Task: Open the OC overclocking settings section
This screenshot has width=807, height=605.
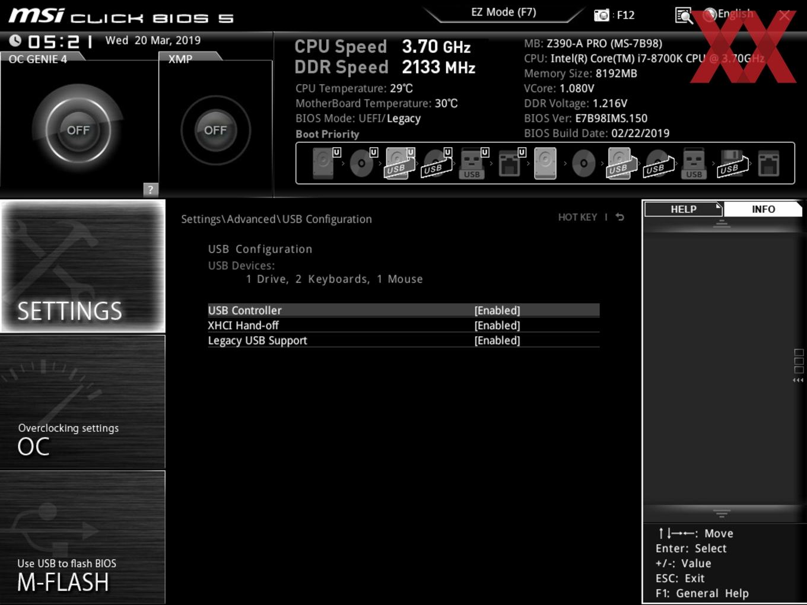Action: [83, 402]
